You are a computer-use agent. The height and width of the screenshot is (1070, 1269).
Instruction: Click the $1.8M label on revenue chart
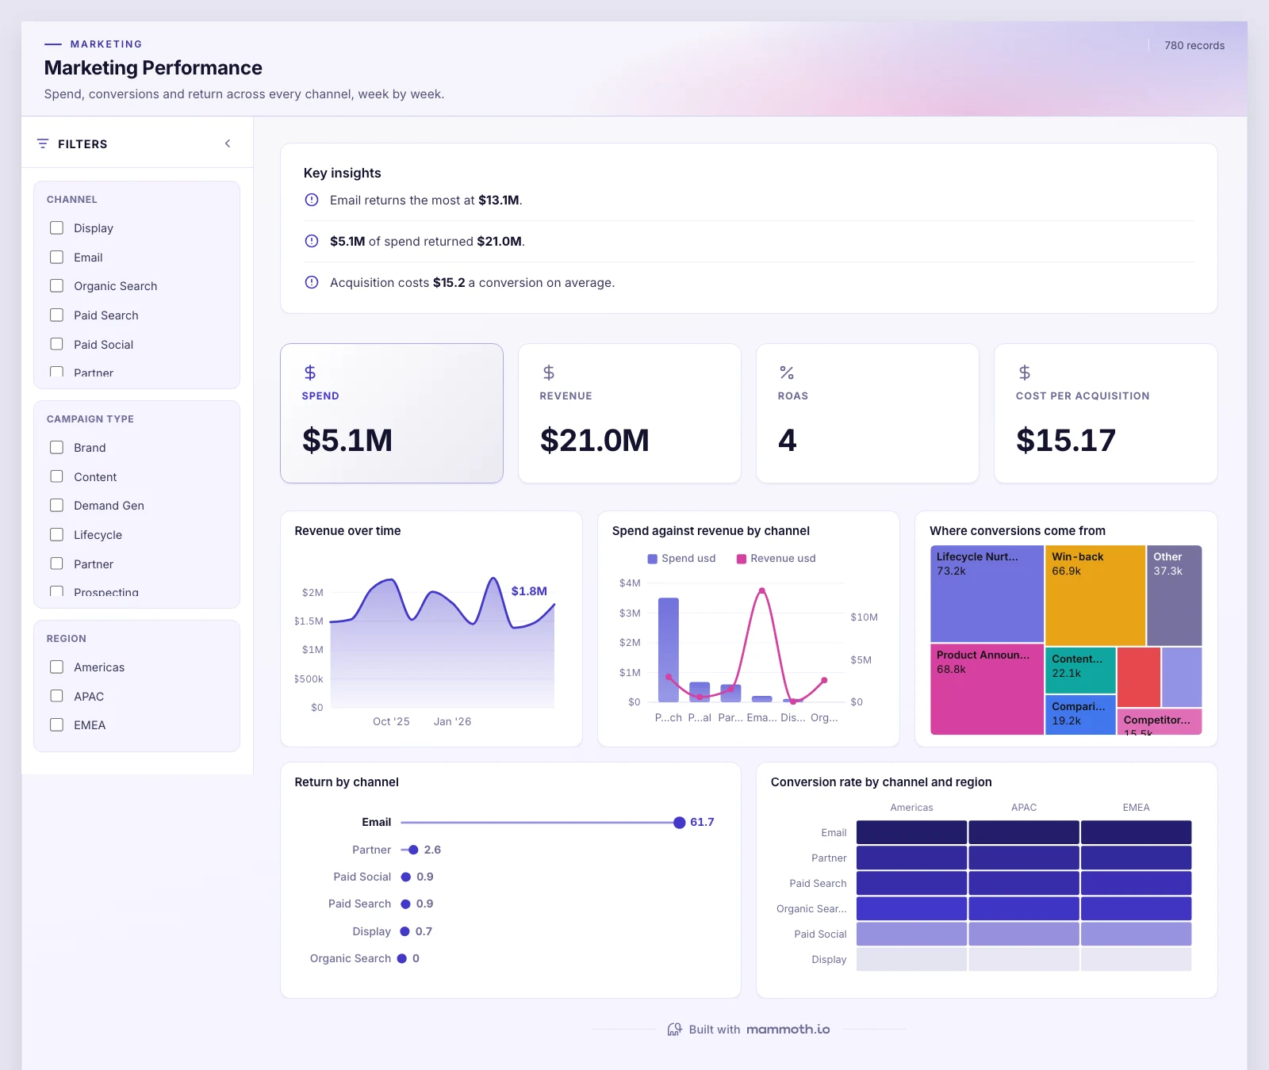tap(529, 591)
